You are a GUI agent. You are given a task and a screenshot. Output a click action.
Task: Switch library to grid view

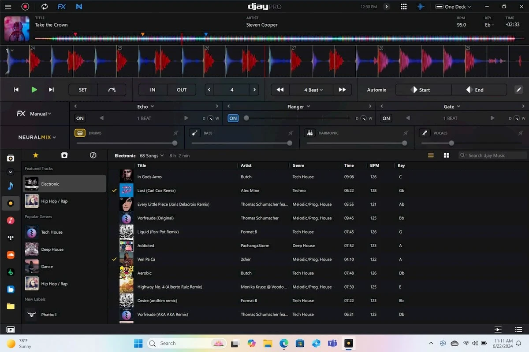[446, 155]
